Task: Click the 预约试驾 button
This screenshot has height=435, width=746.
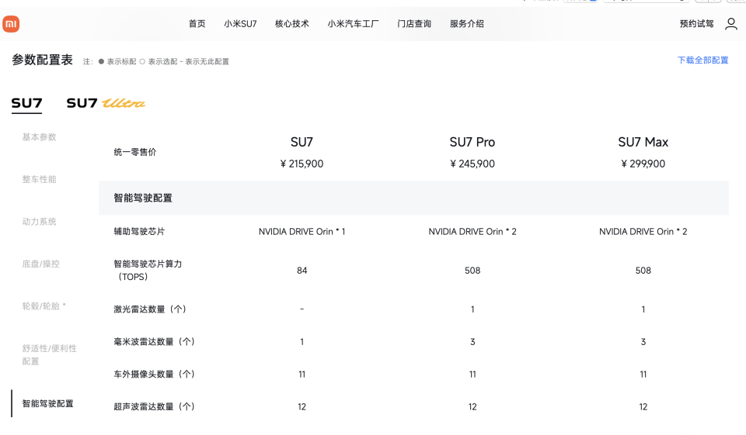Action: coord(696,24)
